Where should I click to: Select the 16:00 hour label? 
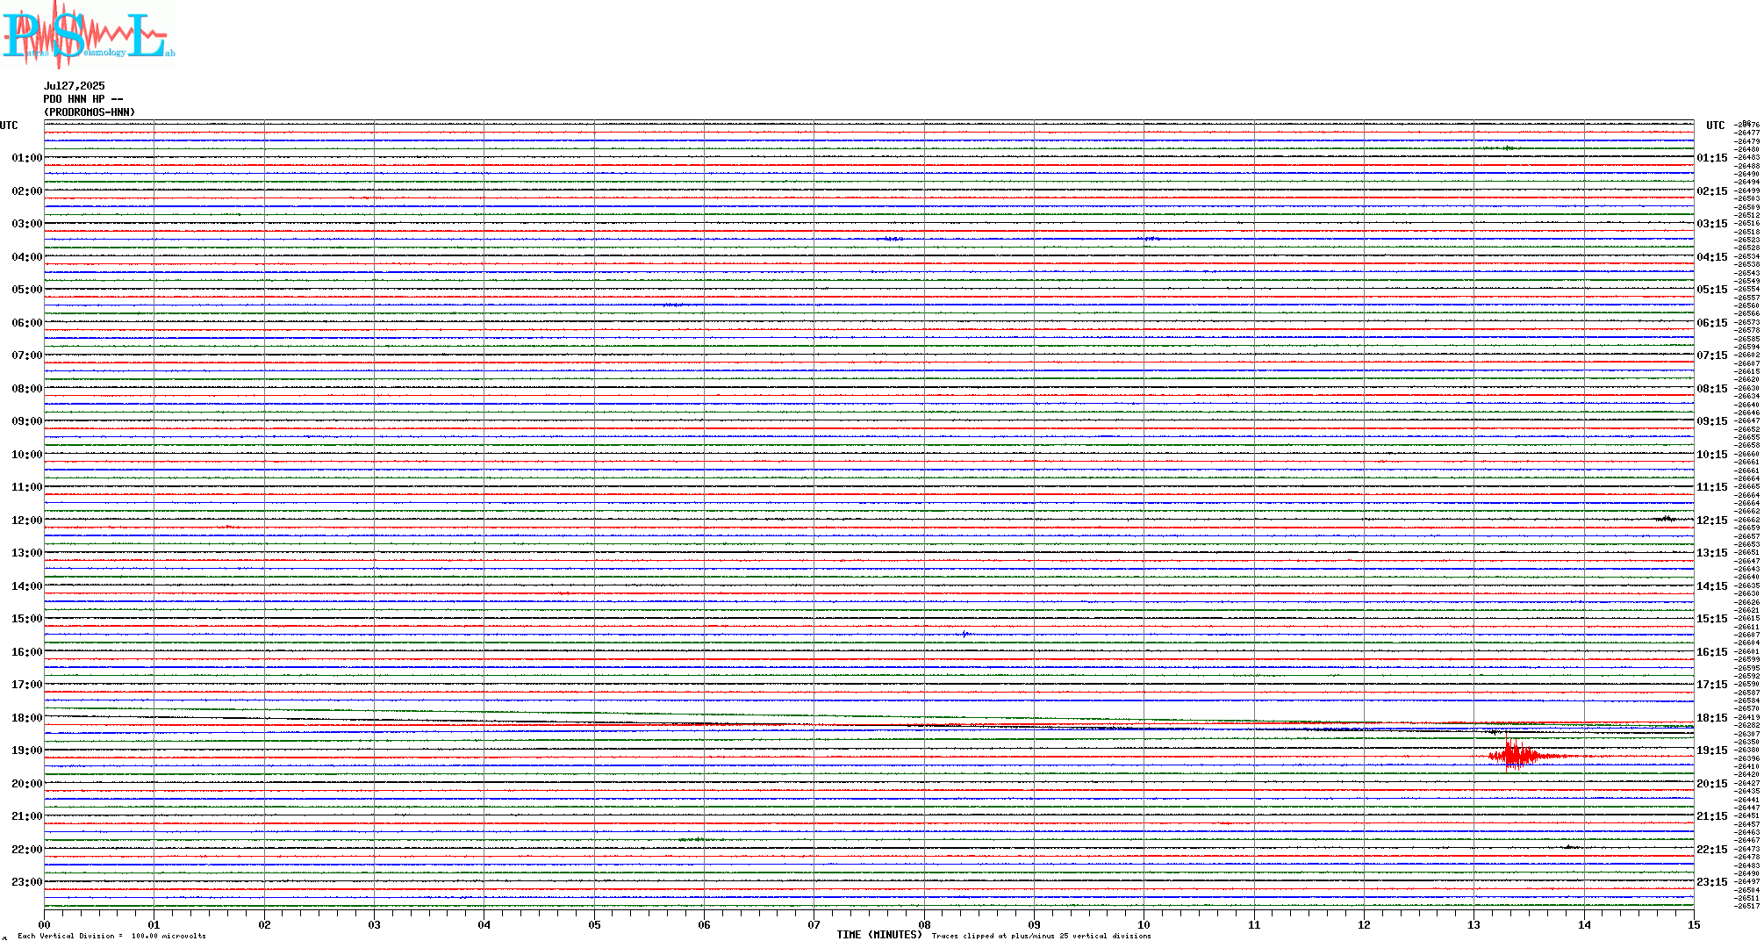27,652
